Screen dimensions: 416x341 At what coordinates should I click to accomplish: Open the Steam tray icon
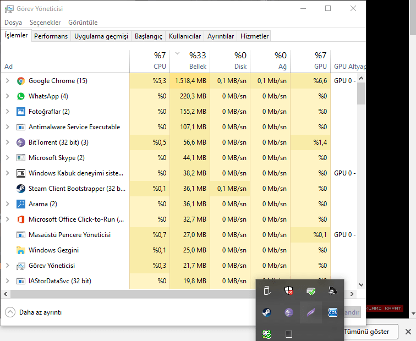click(267, 312)
